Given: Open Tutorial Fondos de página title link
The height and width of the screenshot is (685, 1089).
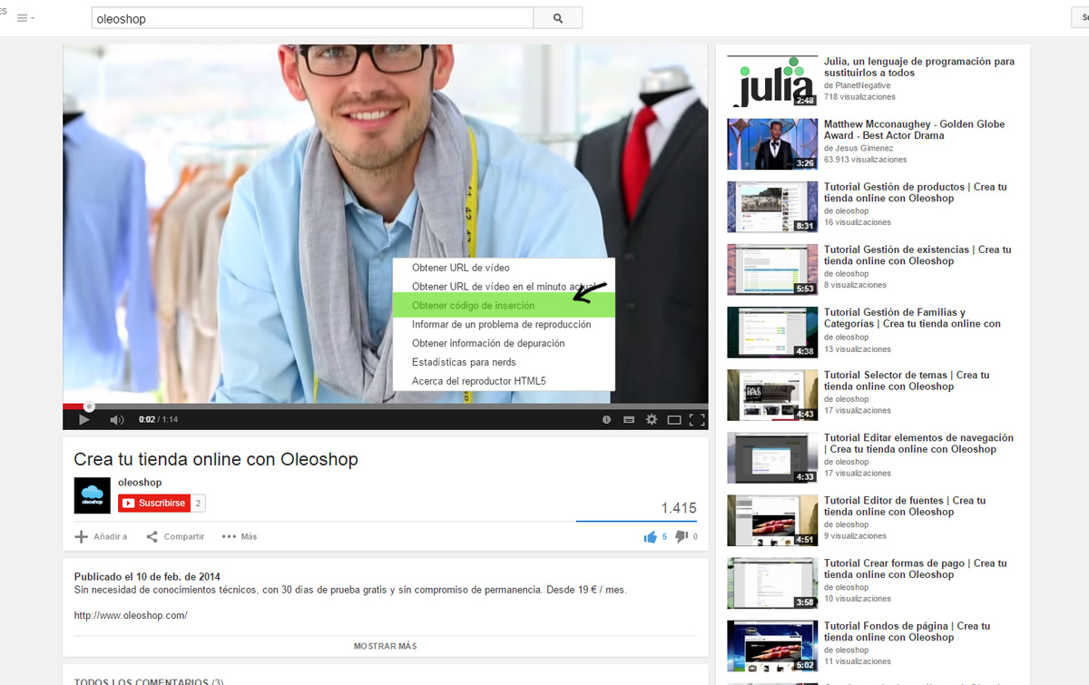Looking at the screenshot, I should (907, 631).
